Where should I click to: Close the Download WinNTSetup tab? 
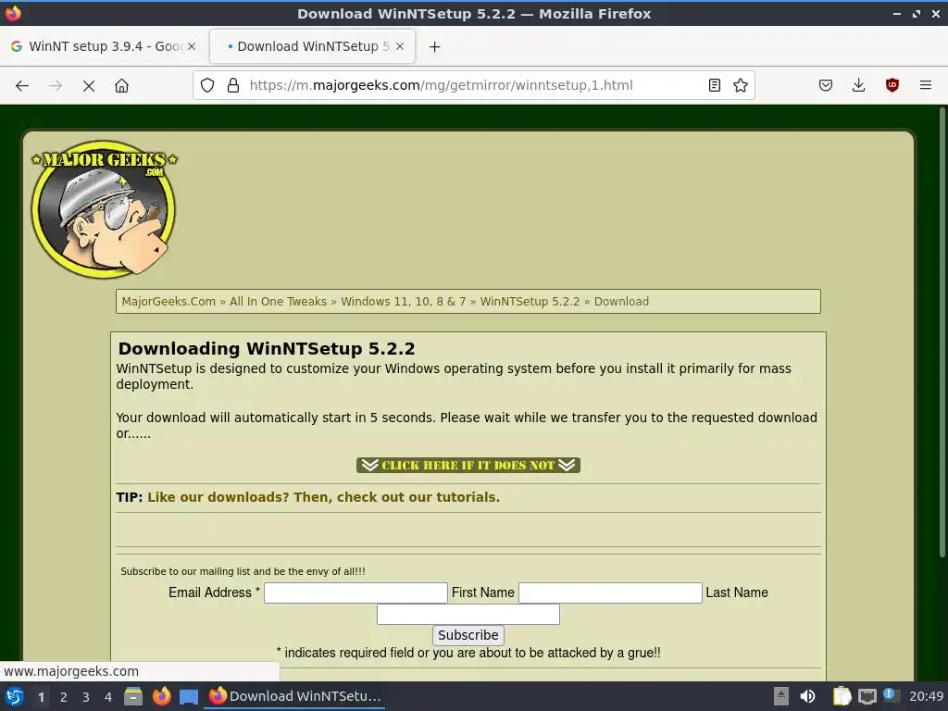pos(400,46)
